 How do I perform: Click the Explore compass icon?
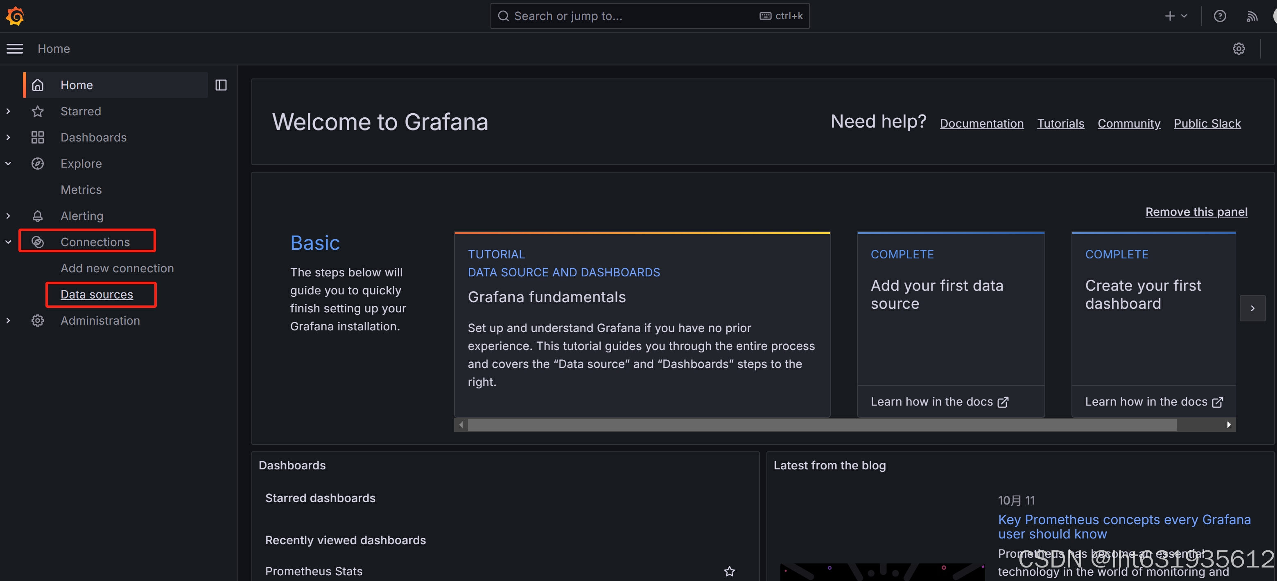38,163
